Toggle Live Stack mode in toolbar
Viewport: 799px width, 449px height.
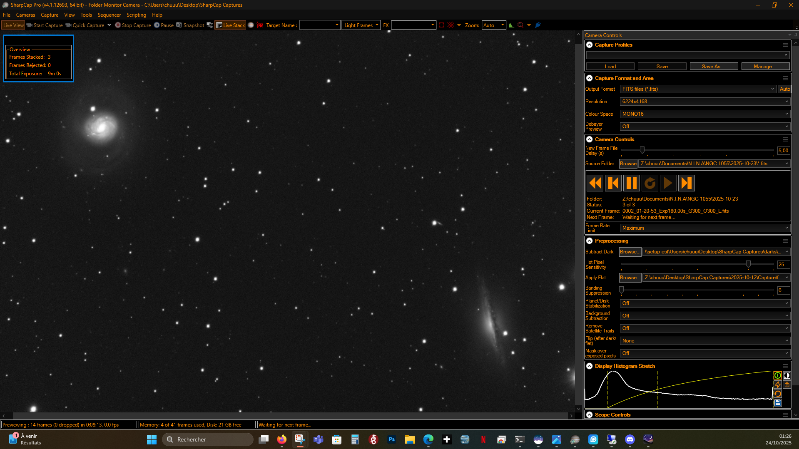pos(230,25)
